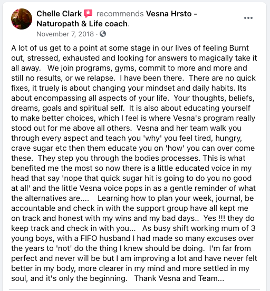Click the globe public audience icon

[103, 34]
